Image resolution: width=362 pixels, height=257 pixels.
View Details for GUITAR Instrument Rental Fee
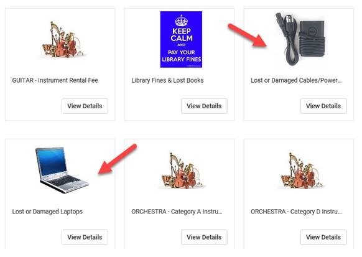(x=85, y=106)
